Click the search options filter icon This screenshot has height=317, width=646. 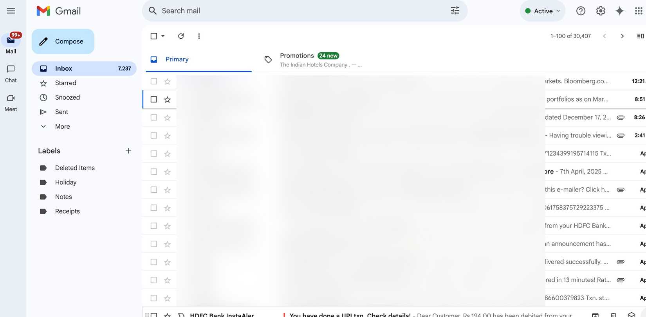[x=455, y=11]
